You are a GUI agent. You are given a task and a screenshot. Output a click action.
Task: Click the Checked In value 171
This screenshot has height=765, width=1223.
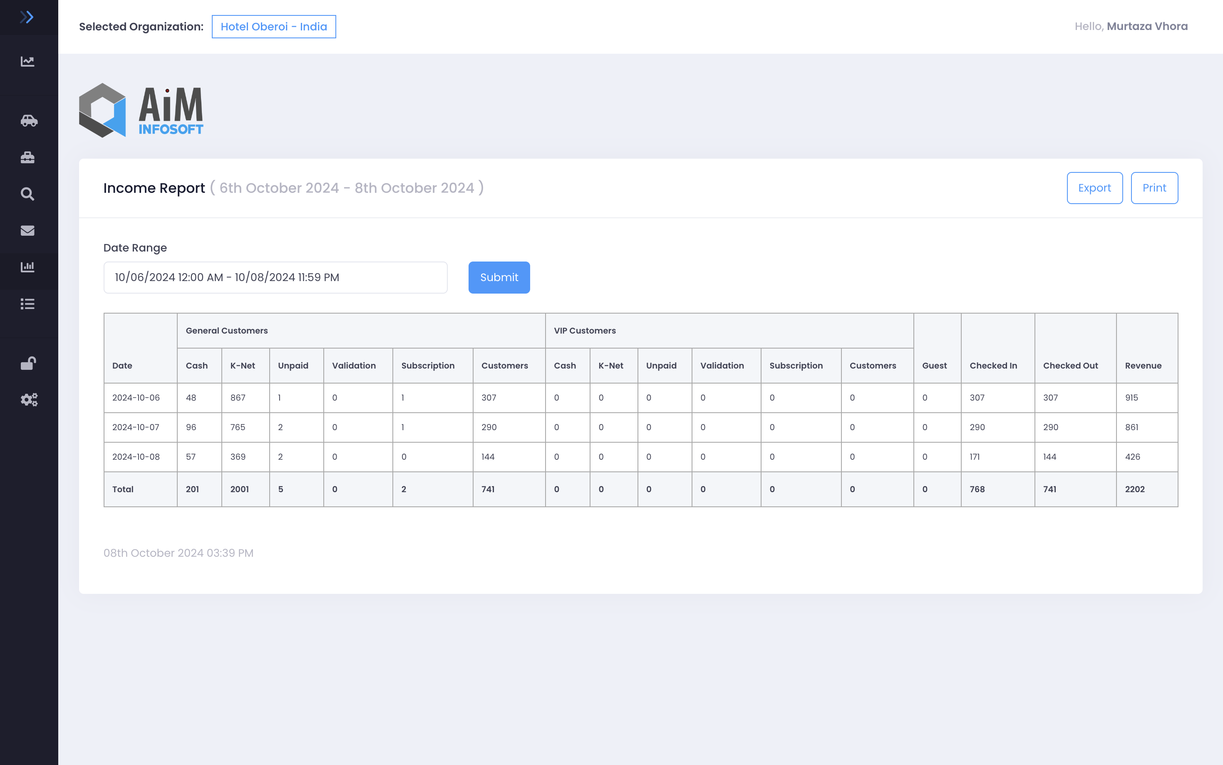coord(974,457)
